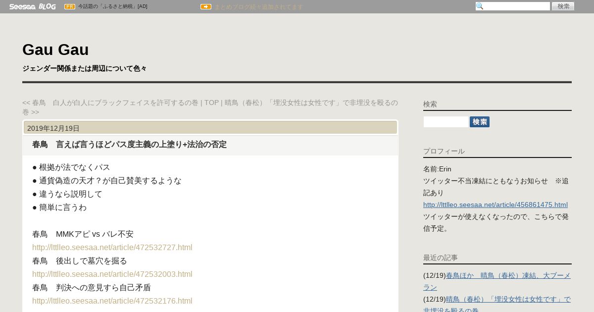The image size is (594, 312).
Task: Open link article/472532176.html
Action: (112, 301)
